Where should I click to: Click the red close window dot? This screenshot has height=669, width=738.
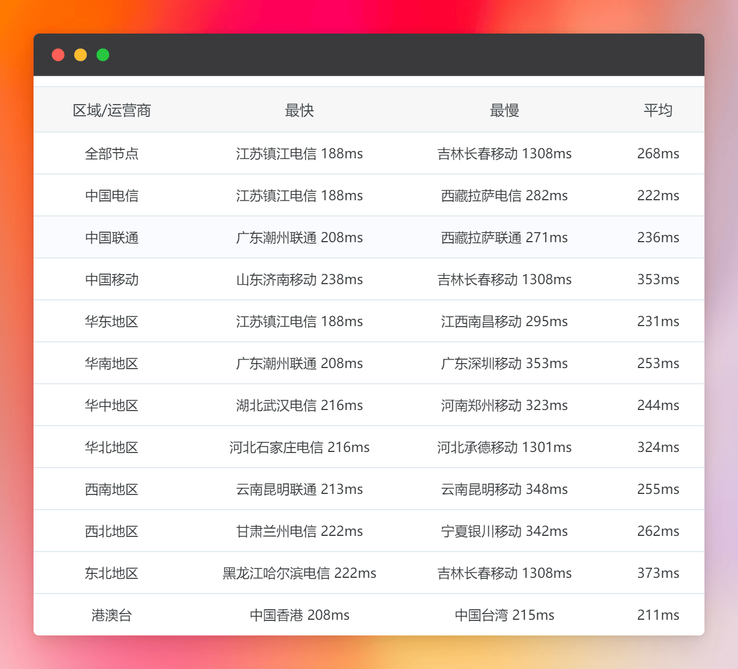[58, 55]
